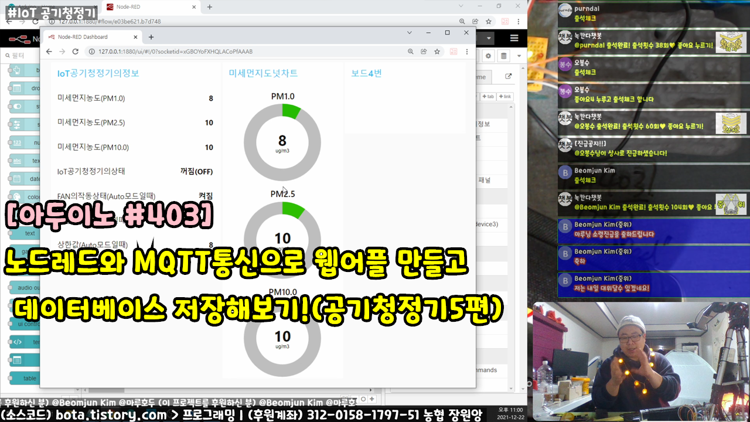Viewport: 750px width, 422px height.
Task: Select the text input node in palette
Action: click(25, 161)
